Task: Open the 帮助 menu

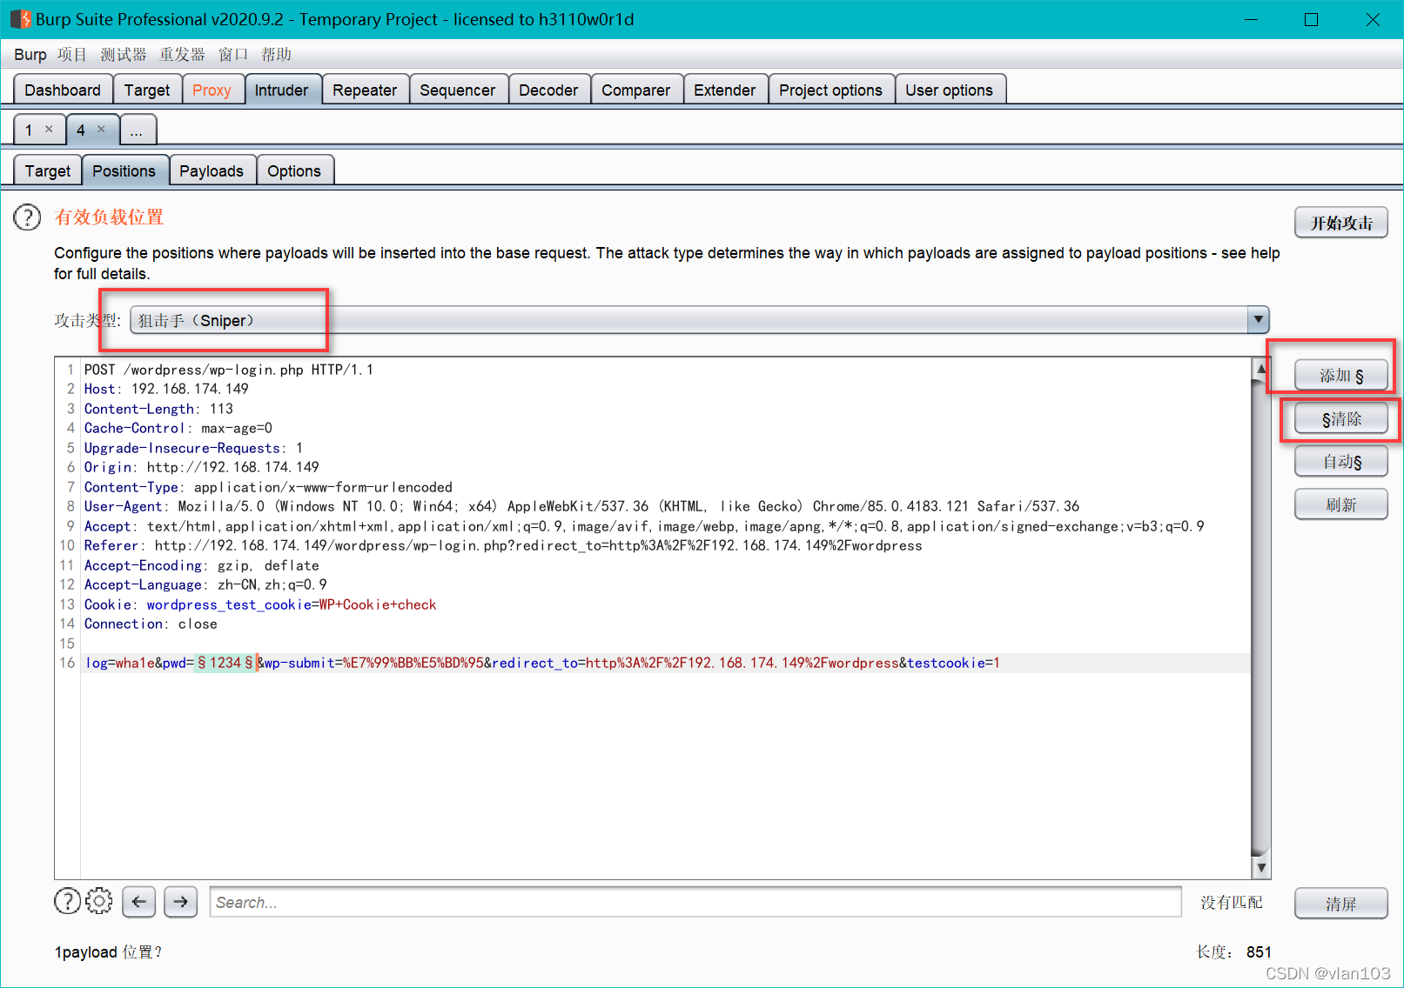Action: pyautogui.click(x=276, y=55)
